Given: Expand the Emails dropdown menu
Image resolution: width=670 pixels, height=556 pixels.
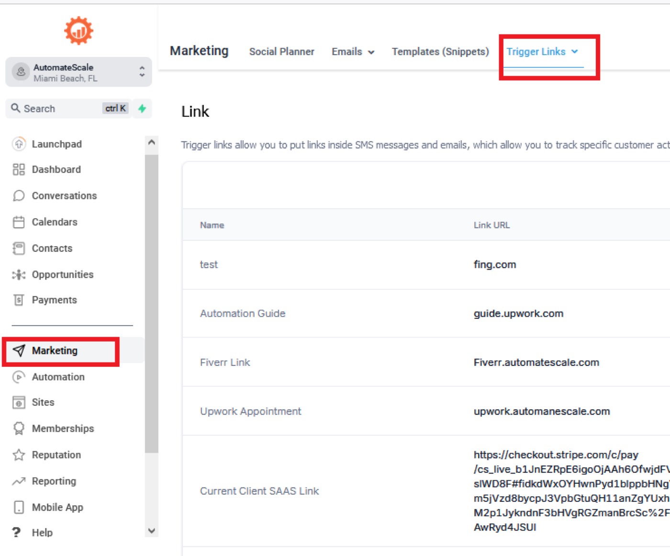Looking at the screenshot, I should pyautogui.click(x=353, y=52).
